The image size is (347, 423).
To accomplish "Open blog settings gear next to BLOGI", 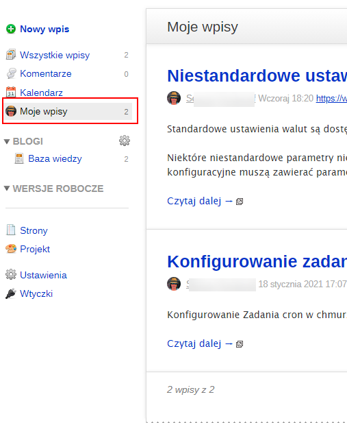I will 125,141.
